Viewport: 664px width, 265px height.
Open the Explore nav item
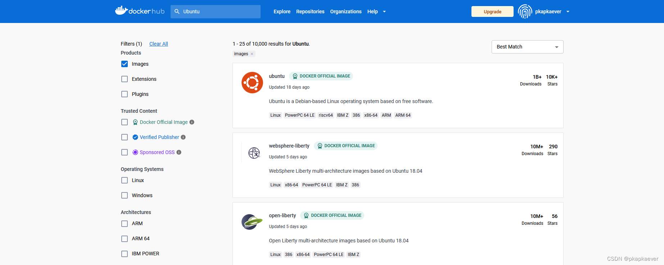tap(282, 11)
